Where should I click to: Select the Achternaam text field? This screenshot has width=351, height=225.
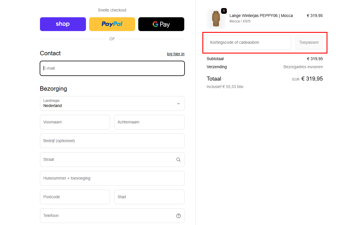(149, 122)
